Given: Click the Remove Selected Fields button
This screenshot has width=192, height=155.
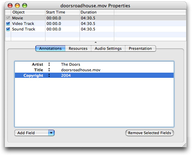Looking at the screenshot, I should click(150, 133).
